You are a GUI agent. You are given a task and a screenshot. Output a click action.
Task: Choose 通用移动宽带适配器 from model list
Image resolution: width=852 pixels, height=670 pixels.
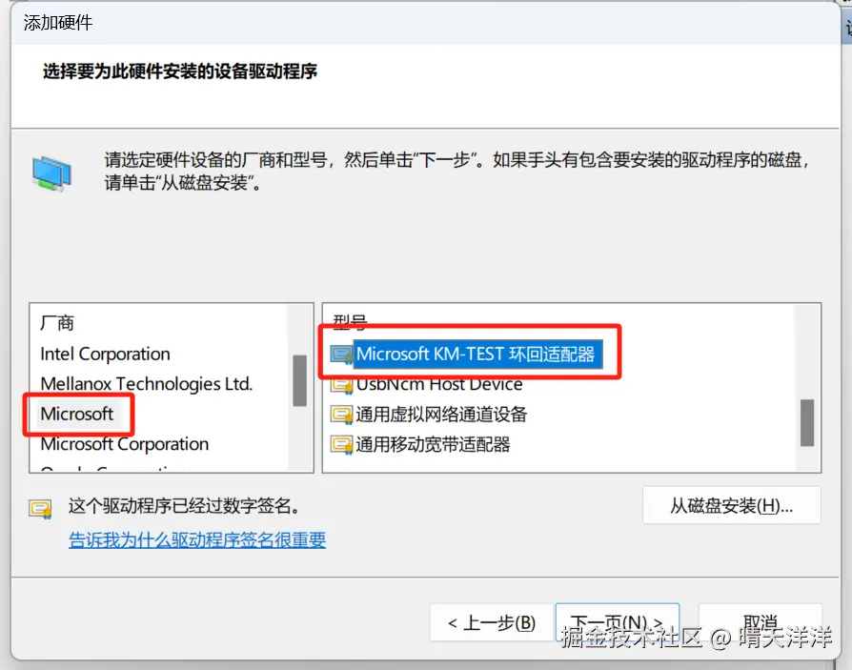(x=433, y=444)
